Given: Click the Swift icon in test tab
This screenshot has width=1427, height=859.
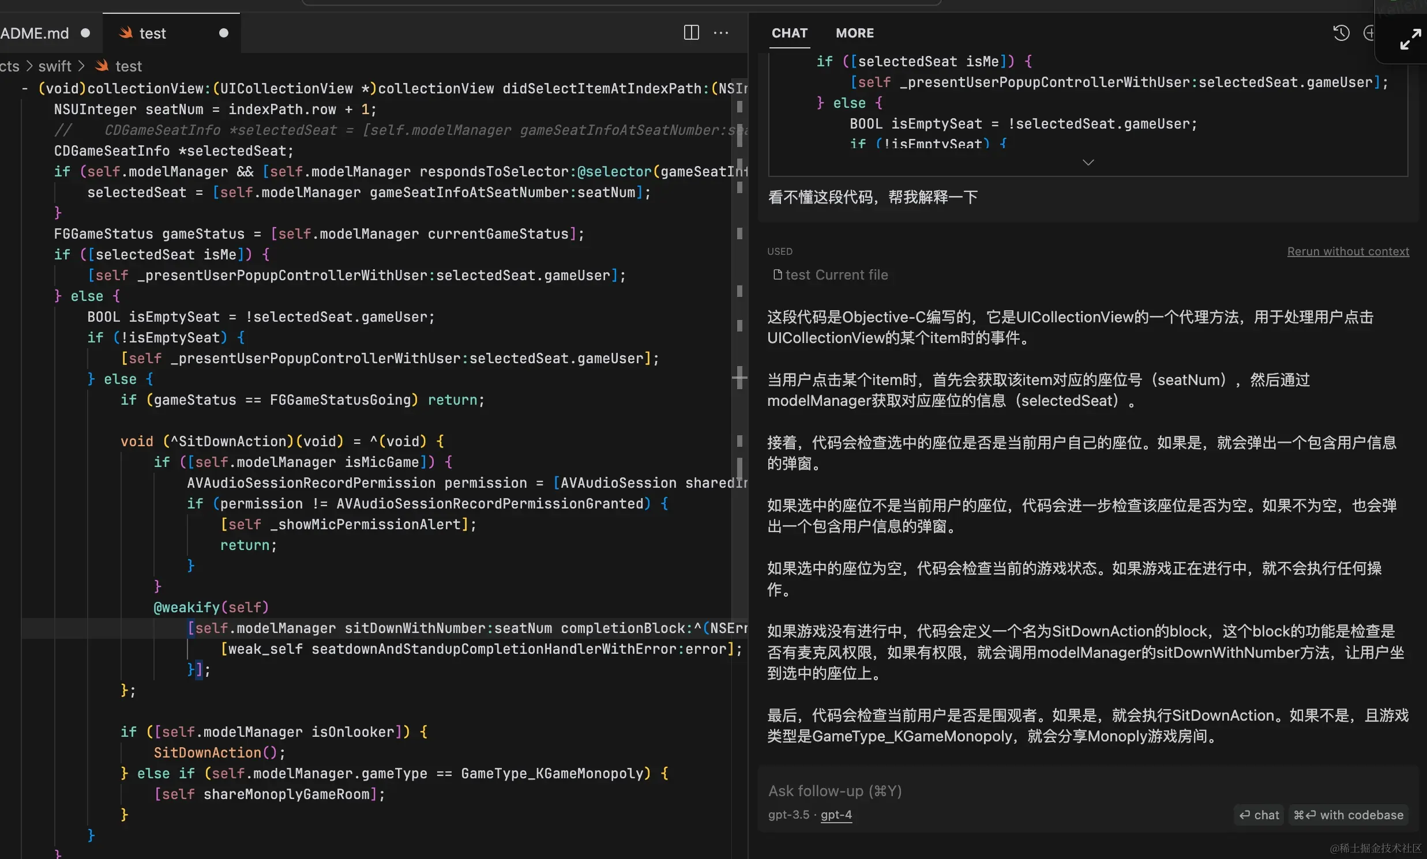Looking at the screenshot, I should tap(126, 33).
